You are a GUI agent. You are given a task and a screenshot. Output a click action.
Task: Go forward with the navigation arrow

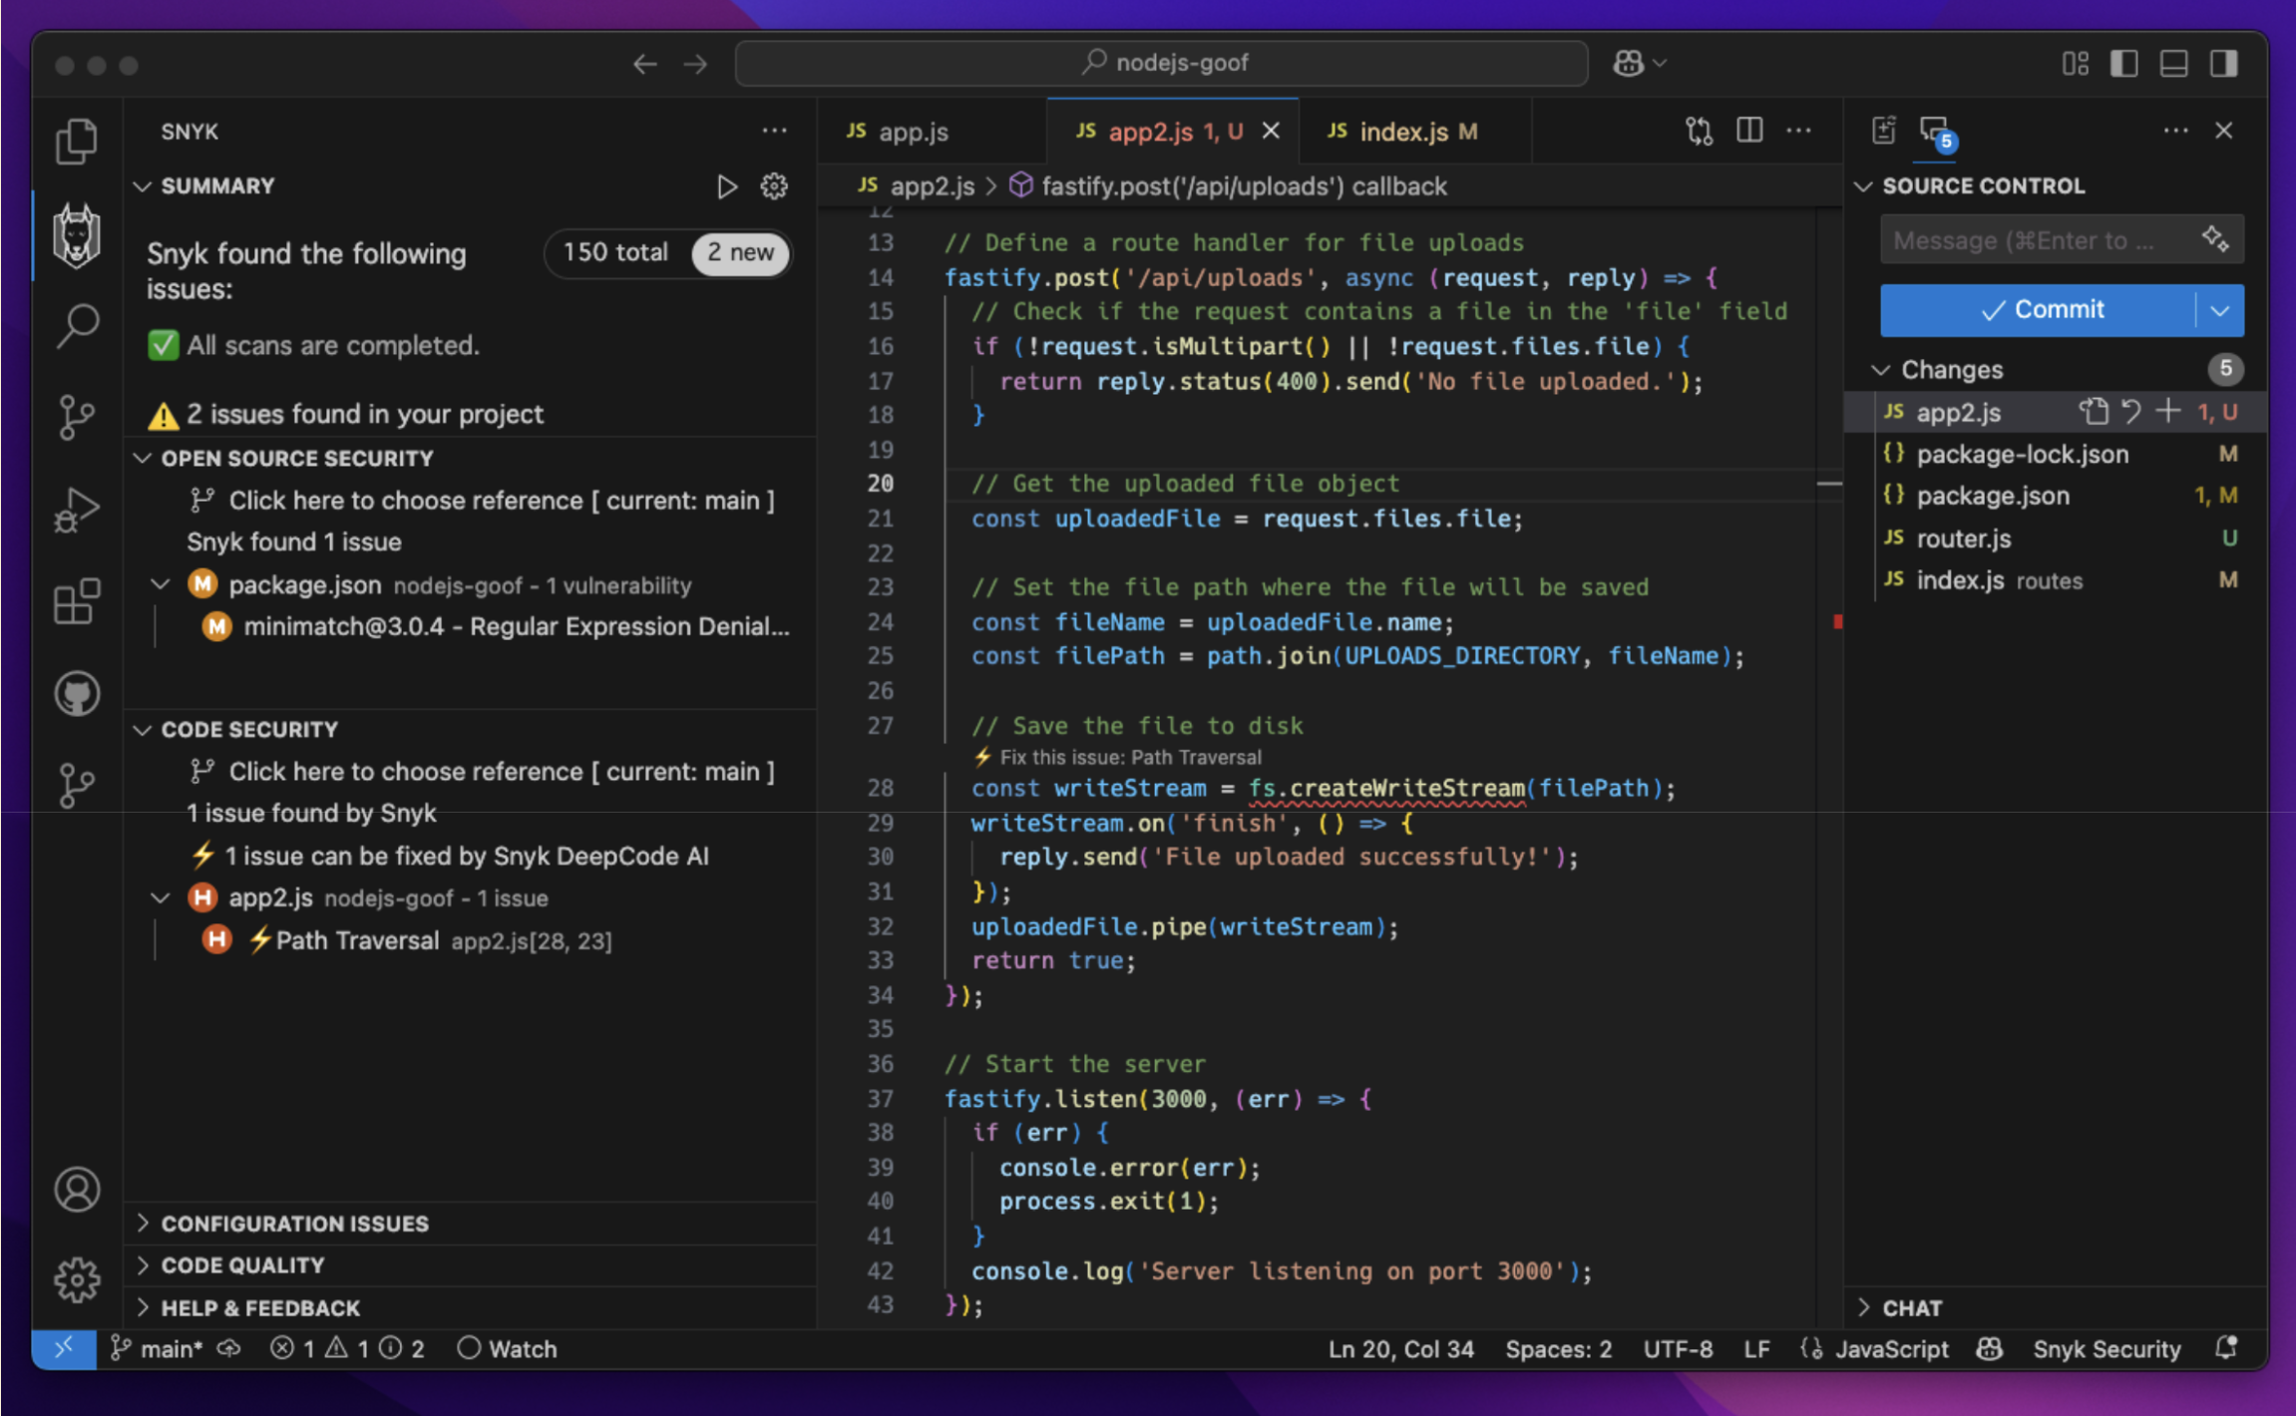(x=695, y=65)
